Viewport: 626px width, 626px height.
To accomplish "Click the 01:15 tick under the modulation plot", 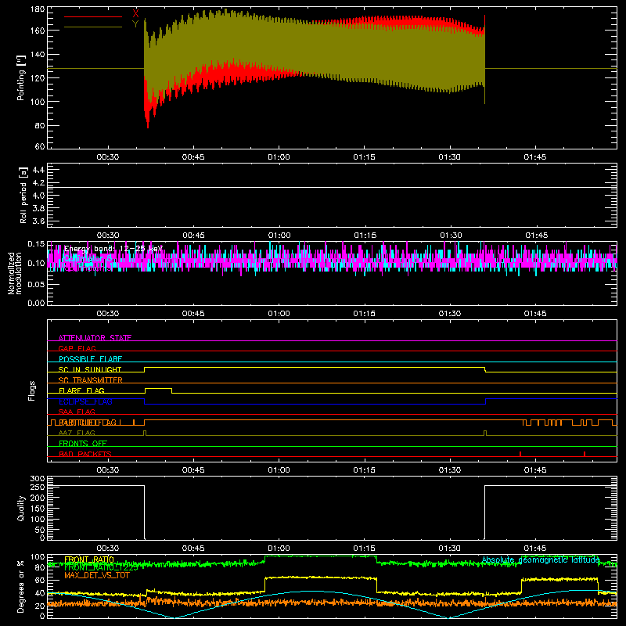I will 364,314.
